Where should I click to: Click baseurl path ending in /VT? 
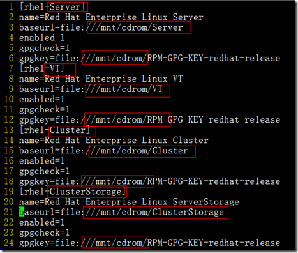point(124,89)
